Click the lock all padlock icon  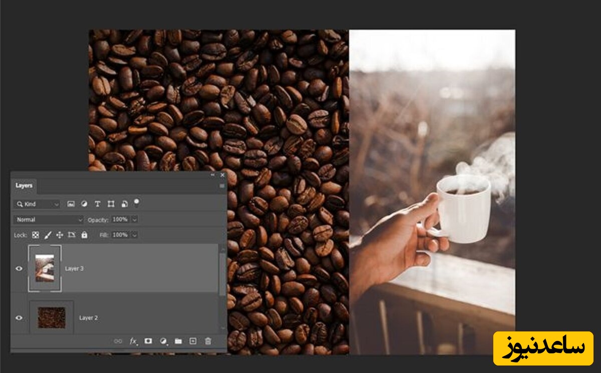(84, 235)
